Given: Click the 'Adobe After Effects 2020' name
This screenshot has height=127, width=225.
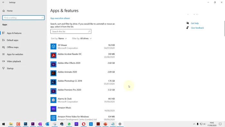Looking at the screenshot, I should coord(69,63).
